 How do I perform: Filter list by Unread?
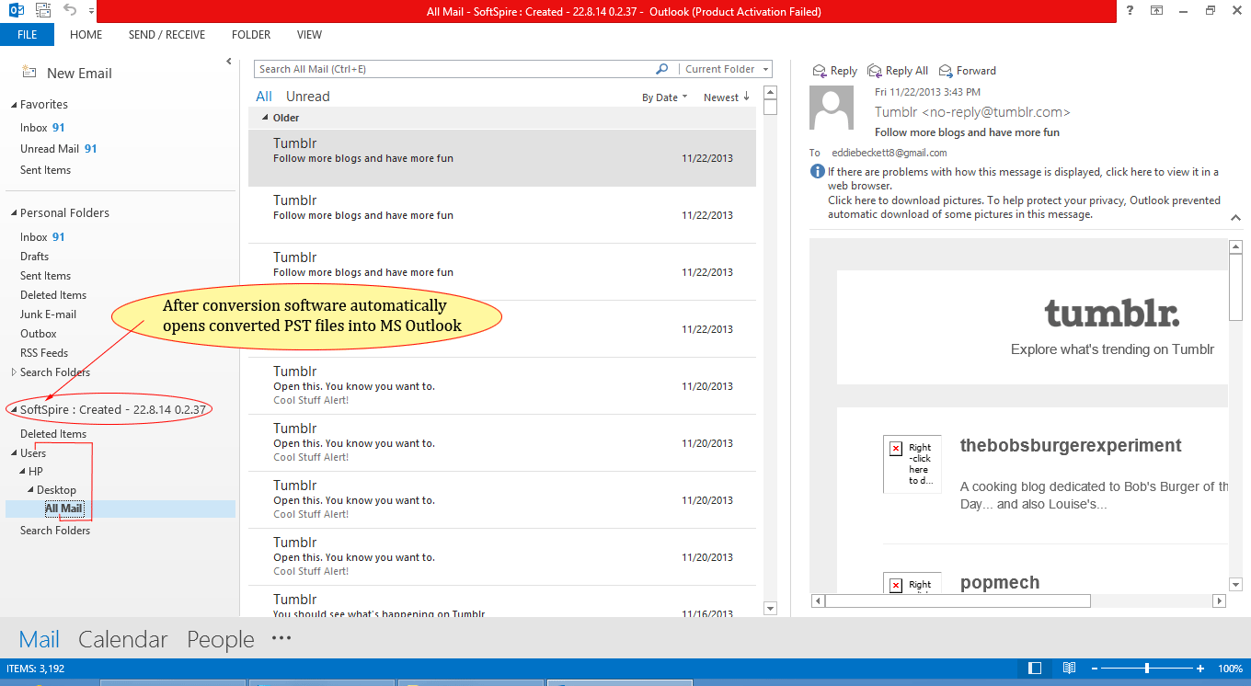(x=307, y=97)
